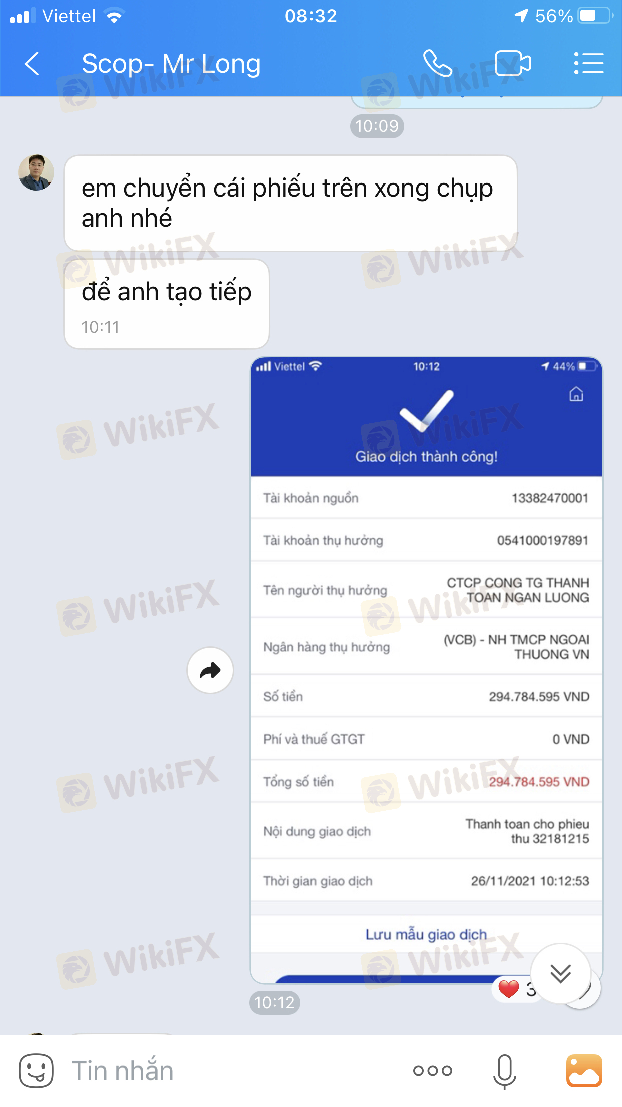Start a voice call with Mr Long

pos(437,63)
